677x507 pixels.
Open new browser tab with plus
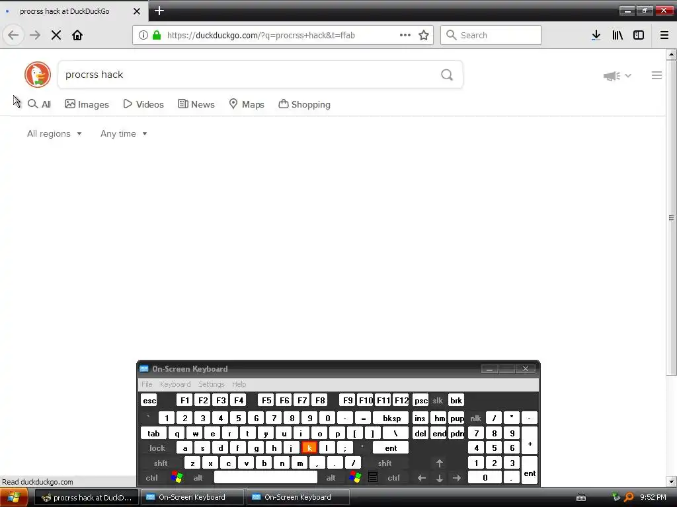[x=159, y=11]
